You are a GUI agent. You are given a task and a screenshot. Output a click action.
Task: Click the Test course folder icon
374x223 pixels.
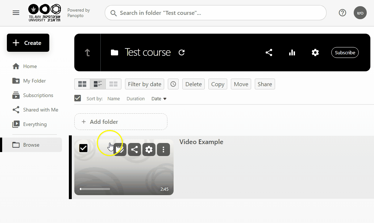[115, 52]
